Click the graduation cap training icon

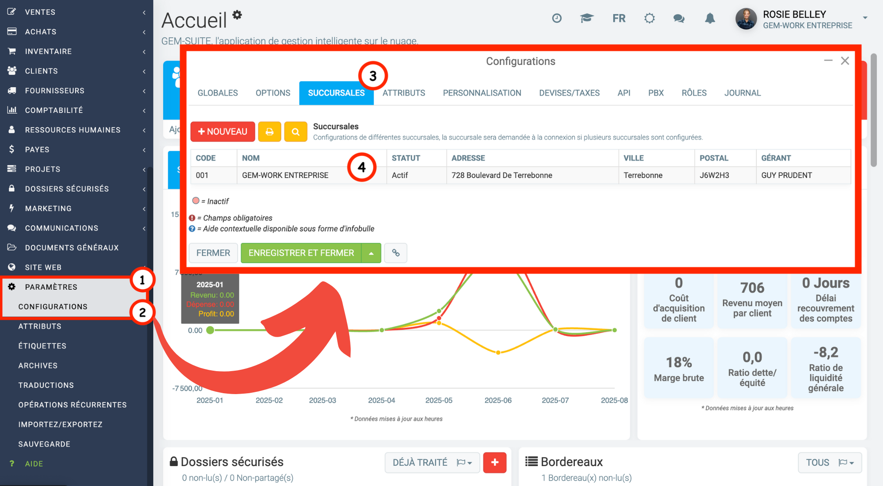click(587, 19)
